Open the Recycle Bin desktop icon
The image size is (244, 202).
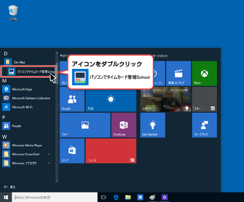(13, 13)
